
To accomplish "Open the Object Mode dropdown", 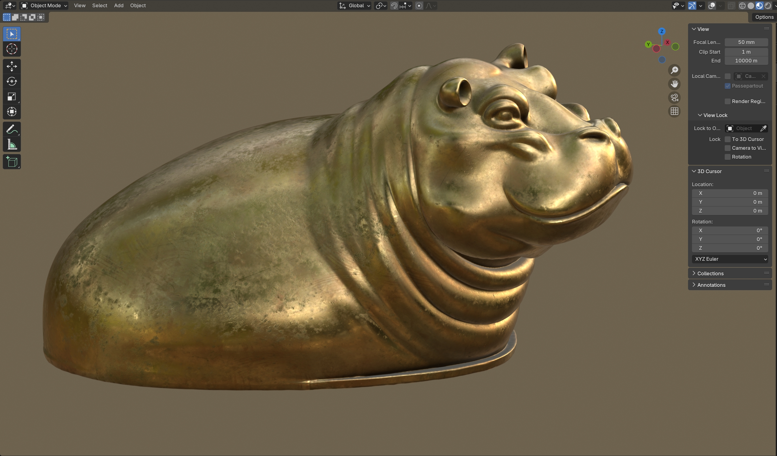I will click(44, 5).
